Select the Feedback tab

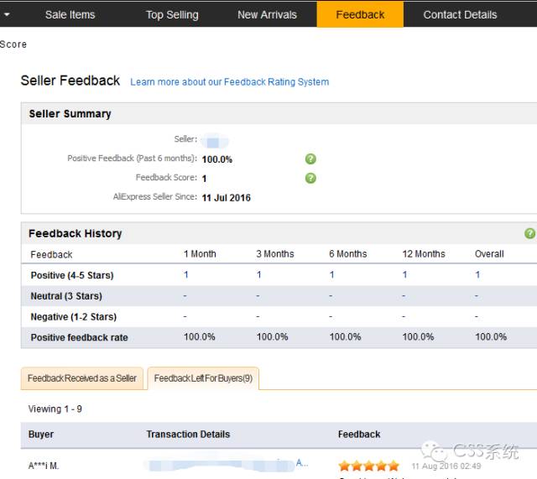pyautogui.click(x=360, y=14)
